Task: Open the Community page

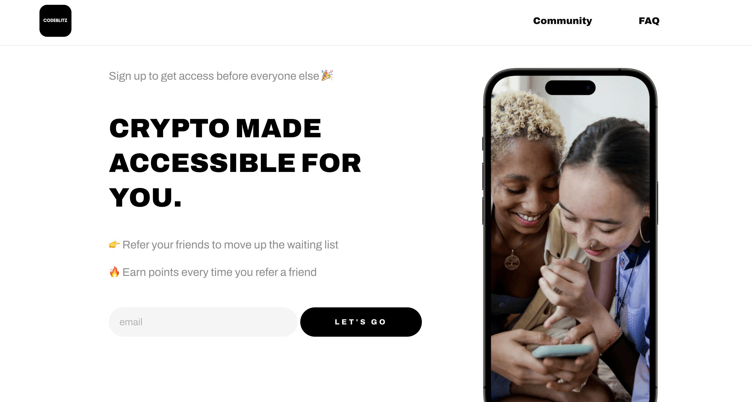Action: pyautogui.click(x=562, y=21)
